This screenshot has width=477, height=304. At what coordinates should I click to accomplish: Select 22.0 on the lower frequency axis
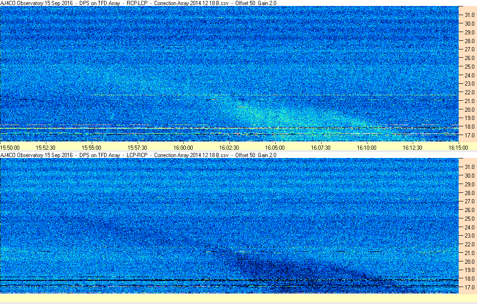(469, 244)
